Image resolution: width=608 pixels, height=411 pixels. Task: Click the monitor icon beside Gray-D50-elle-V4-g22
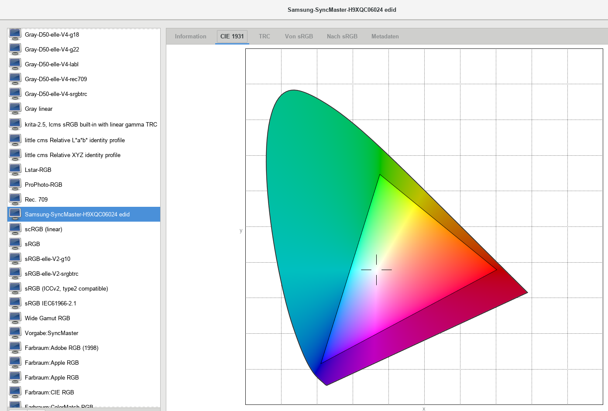(x=15, y=49)
